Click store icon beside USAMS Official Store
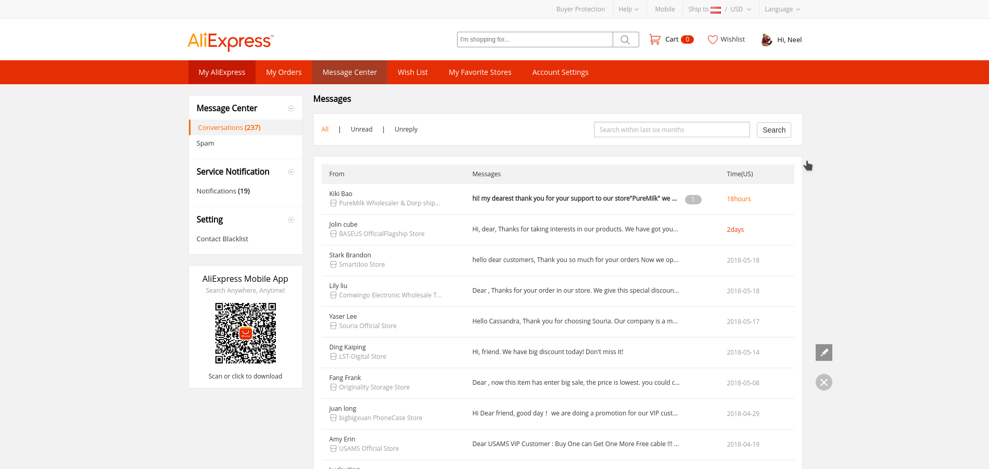The height and width of the screenshot is (469, 989). pyautogui.click(x=333, y=449)
